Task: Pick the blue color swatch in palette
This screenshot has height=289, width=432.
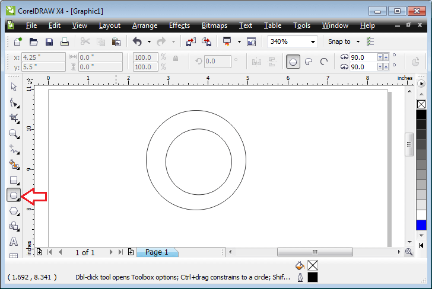Action: pyautogui.click(x=421, y=225)
